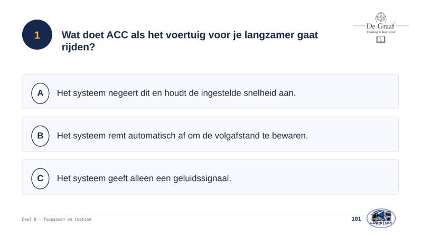Select answer circle B
Image resolution: width=422 pixels, height=237 pixels.
pyautogui.click(x=40, y=136)
